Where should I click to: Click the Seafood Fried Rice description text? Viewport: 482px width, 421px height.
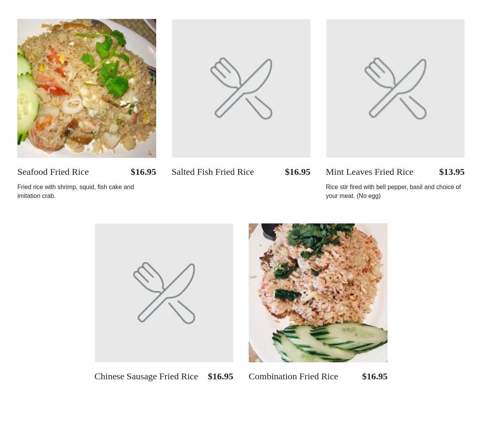76,191
